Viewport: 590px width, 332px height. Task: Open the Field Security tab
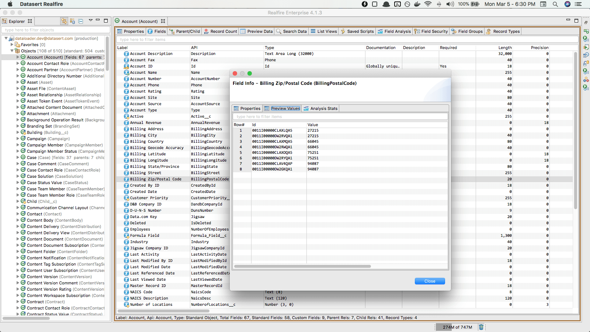pos(431,31)
